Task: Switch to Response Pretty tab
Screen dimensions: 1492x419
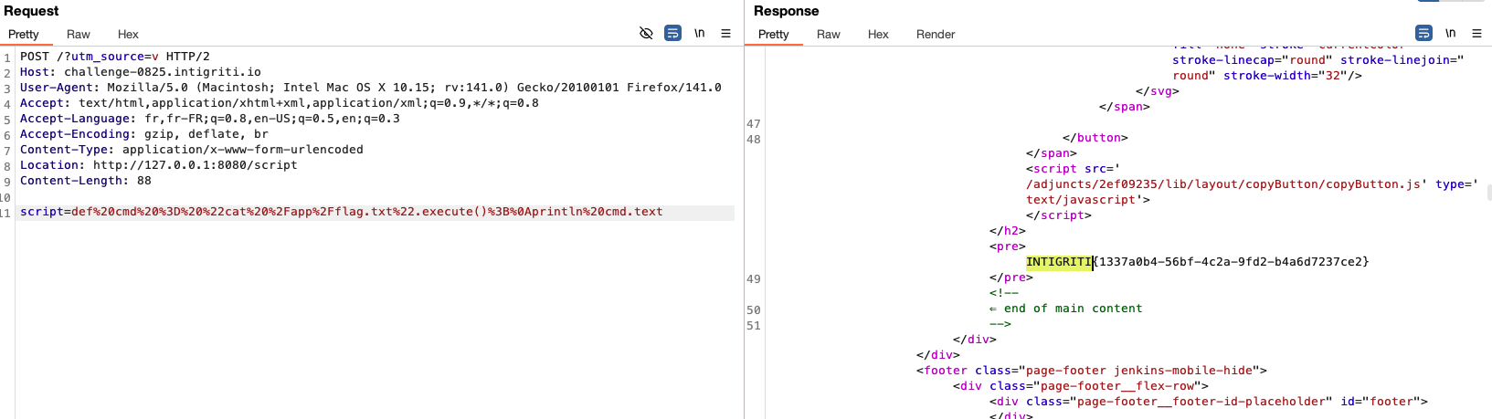Action: coord(774,35)
